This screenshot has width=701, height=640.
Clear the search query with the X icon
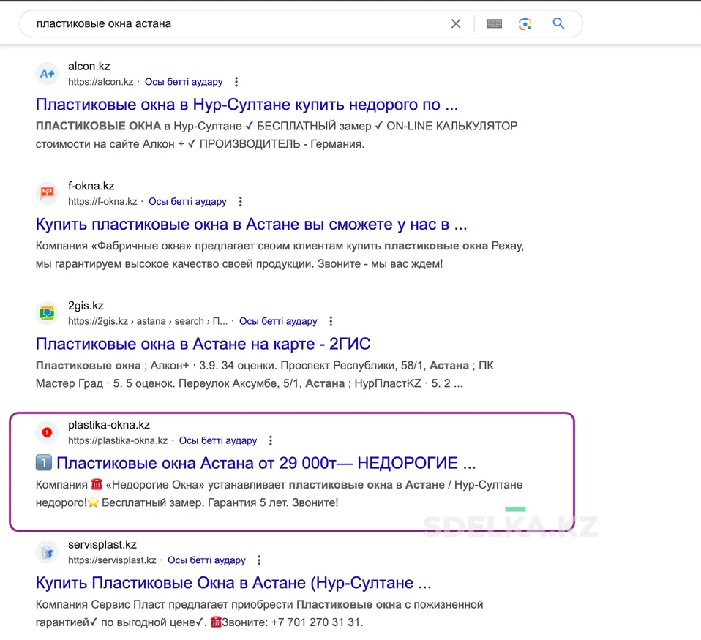pyautogui.click(x=456, y=23)
